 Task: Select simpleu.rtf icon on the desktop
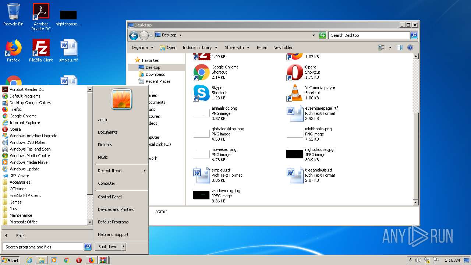pyautogui.click(x=68, y=51)
